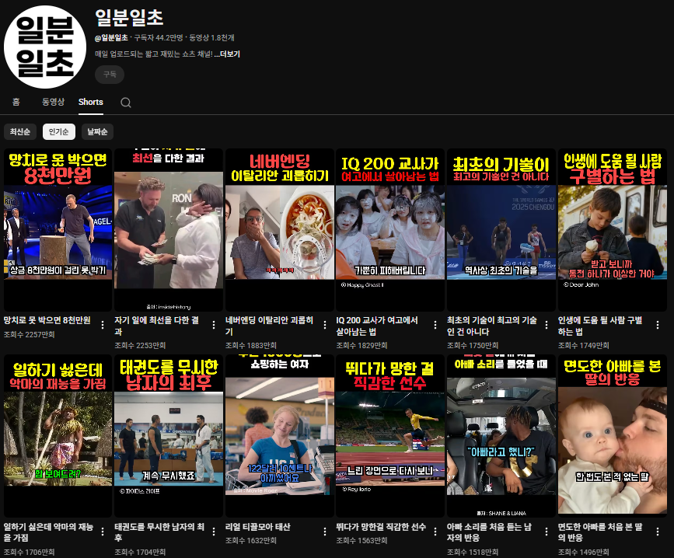674x558 pixels.
Task: Open the three-dot menu for 네버엔딩 이탈리안 괴롭히기
Action: pyautogui.click(x=324, y=325)
